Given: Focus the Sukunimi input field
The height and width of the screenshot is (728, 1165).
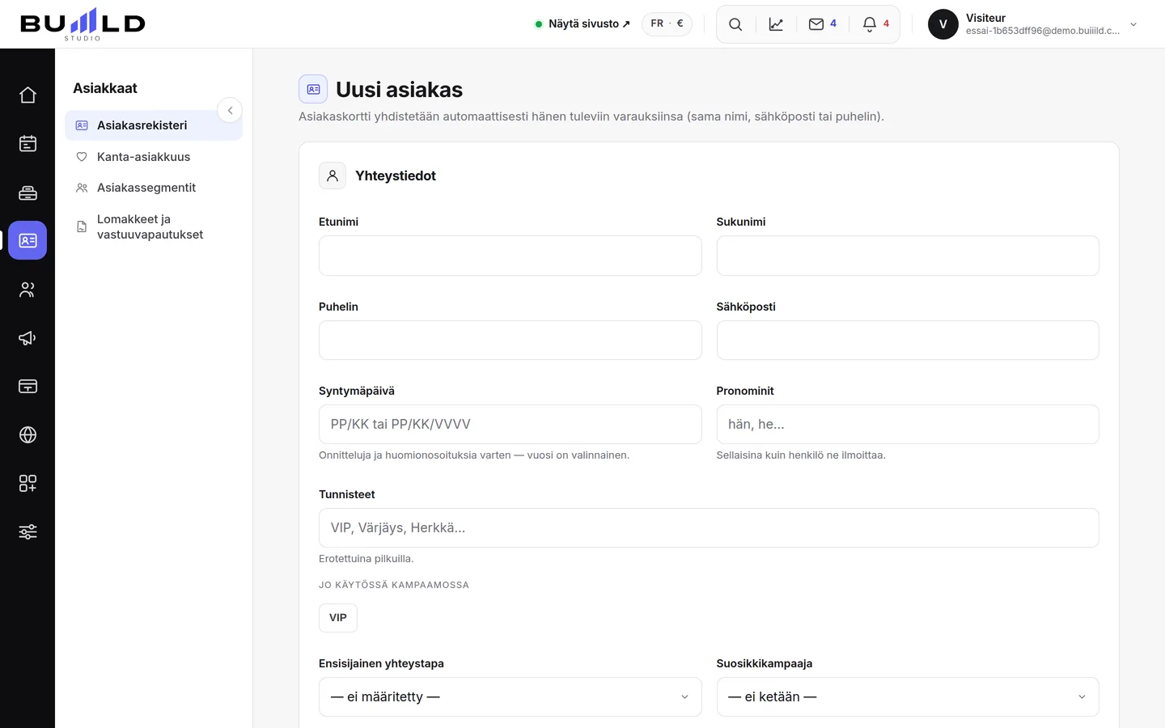Looking at the screenshot, I should (x=908, y=256).
